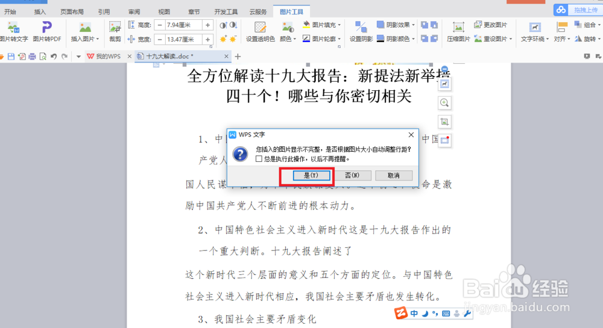This screenshot has width=603, height=328.
Task: Decrease picture brightness
Action: [x=233, y=39]
